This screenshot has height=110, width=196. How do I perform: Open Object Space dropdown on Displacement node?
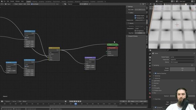[x=90, y=62]
